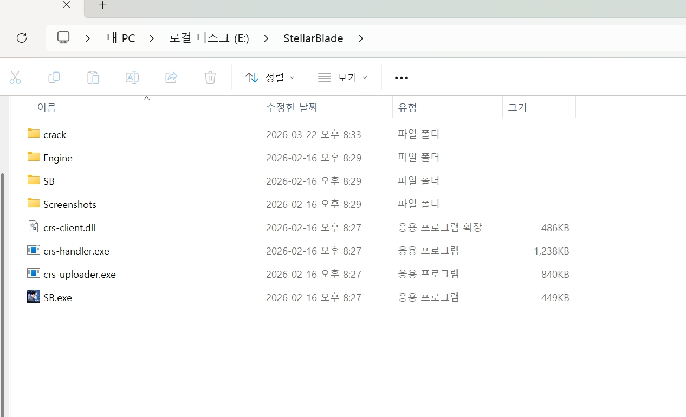Screen dimensions: 686x417
Task: Go to 내 PC in breadcrumb
Action: pos(121,38)
